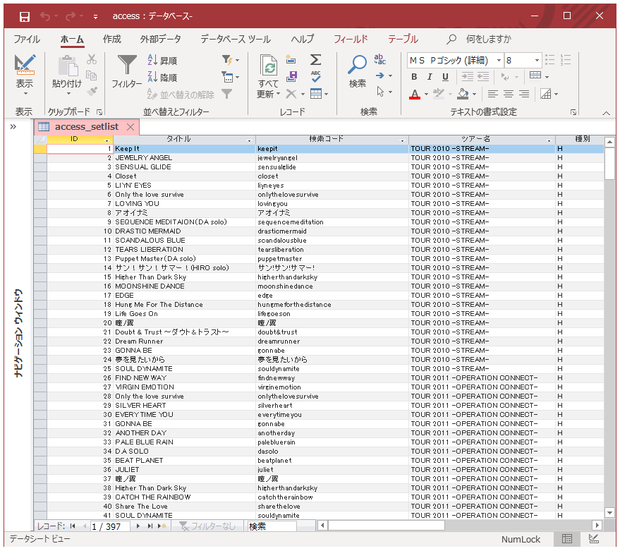
Task: Click the Design view icon in status bar
Action: click(593, 539)
